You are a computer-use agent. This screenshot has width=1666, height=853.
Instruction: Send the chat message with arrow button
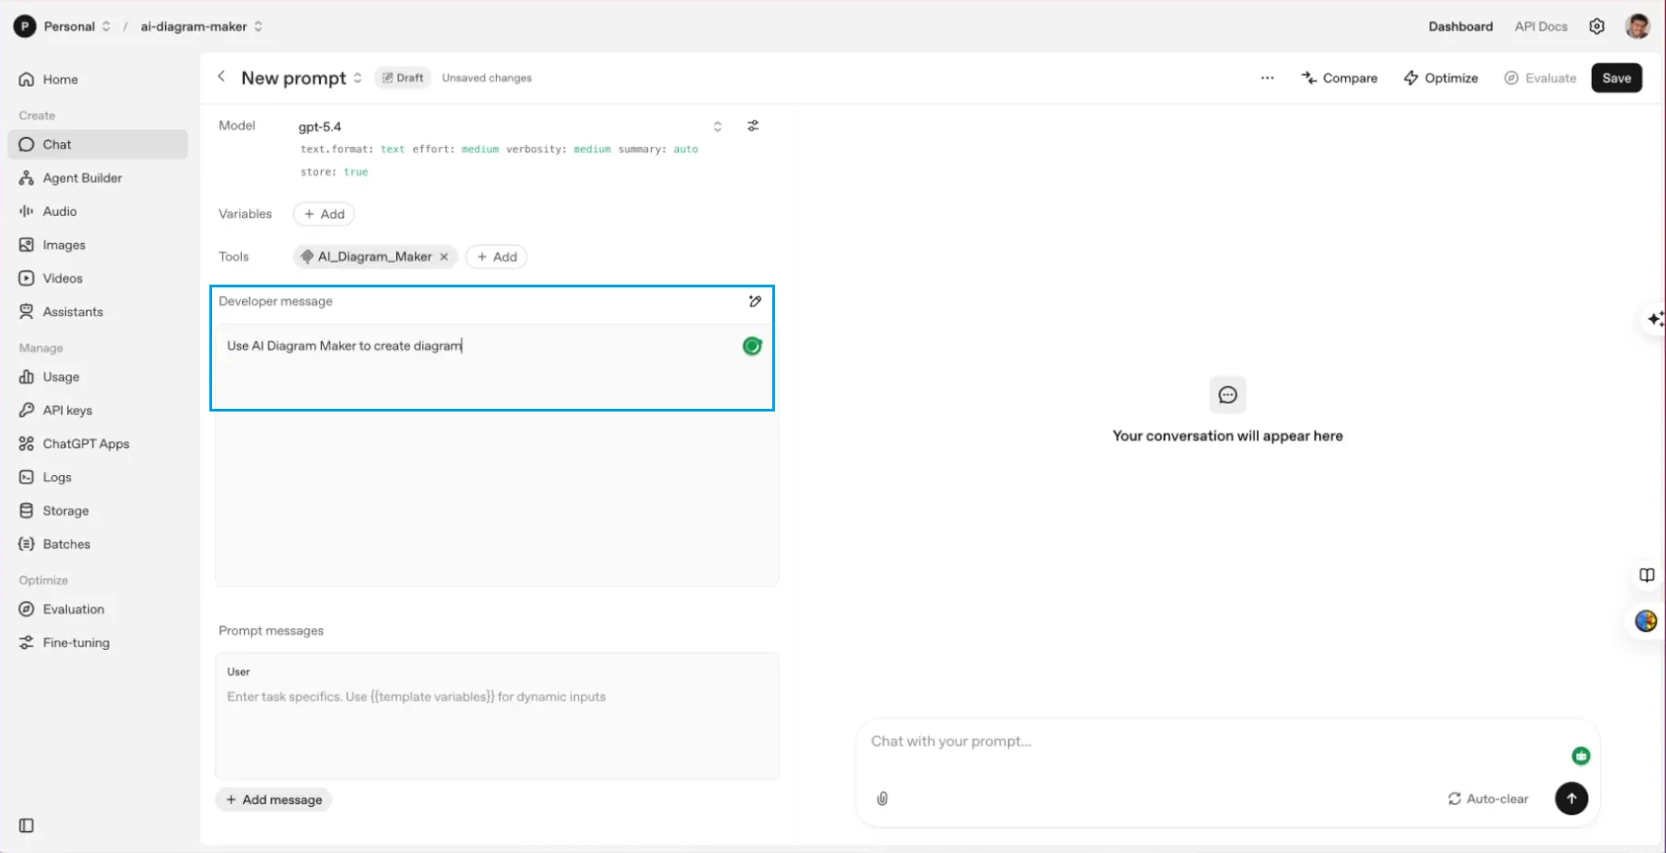[x=1571, y=799]
